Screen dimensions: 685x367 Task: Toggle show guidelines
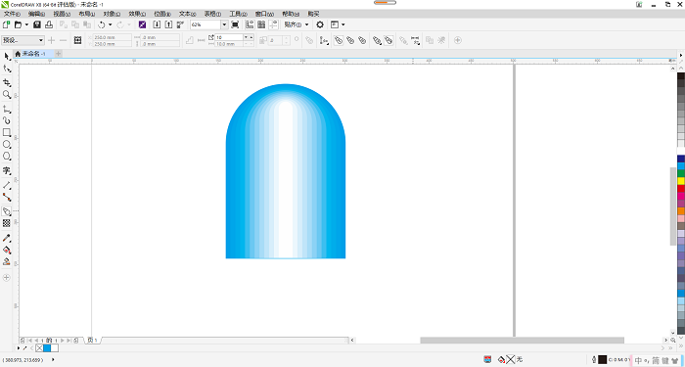click(x=273, y=24)
